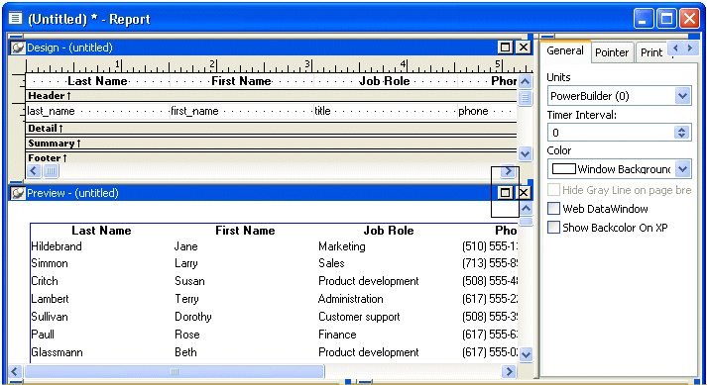Viewport: 707px width, 385px height.
Task: Enable the Web DataWindow checkbox
Action: click(x=553, y=209)
